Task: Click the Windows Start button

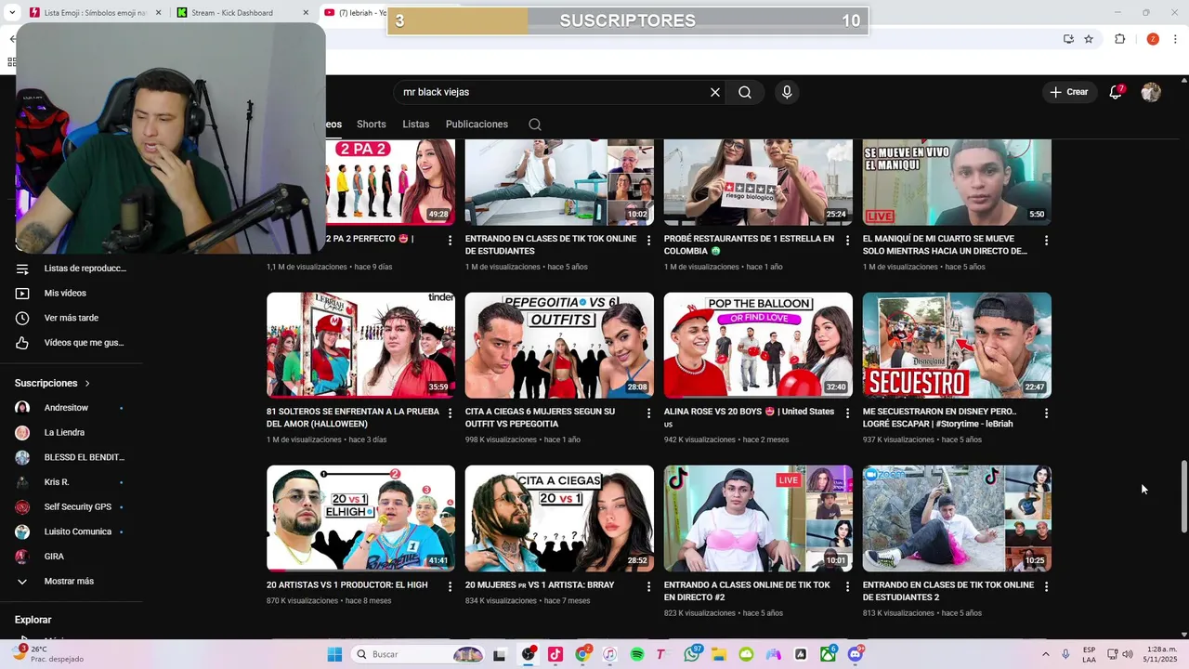Action: pos(334,654)
